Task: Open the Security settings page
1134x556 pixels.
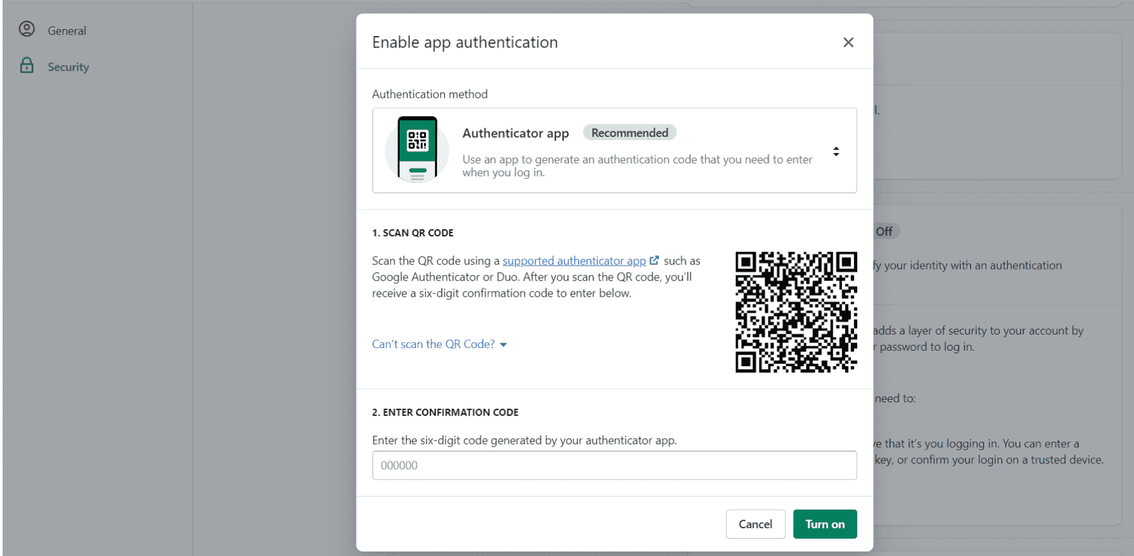Action: [68, 67]
